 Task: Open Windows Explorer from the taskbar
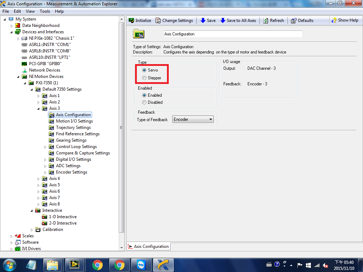(x=52, y=265)
